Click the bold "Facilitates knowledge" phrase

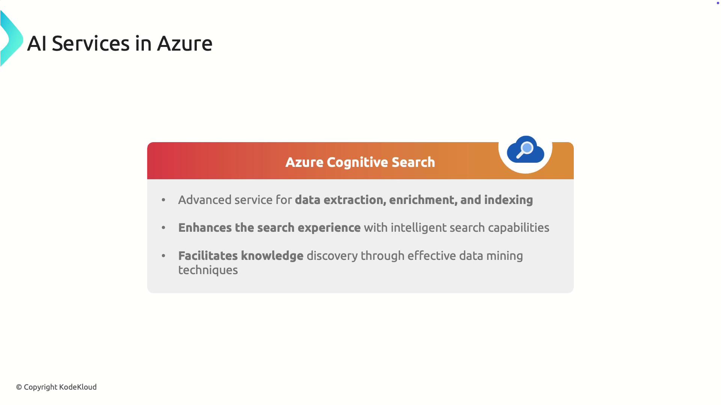tap(241, 256)
